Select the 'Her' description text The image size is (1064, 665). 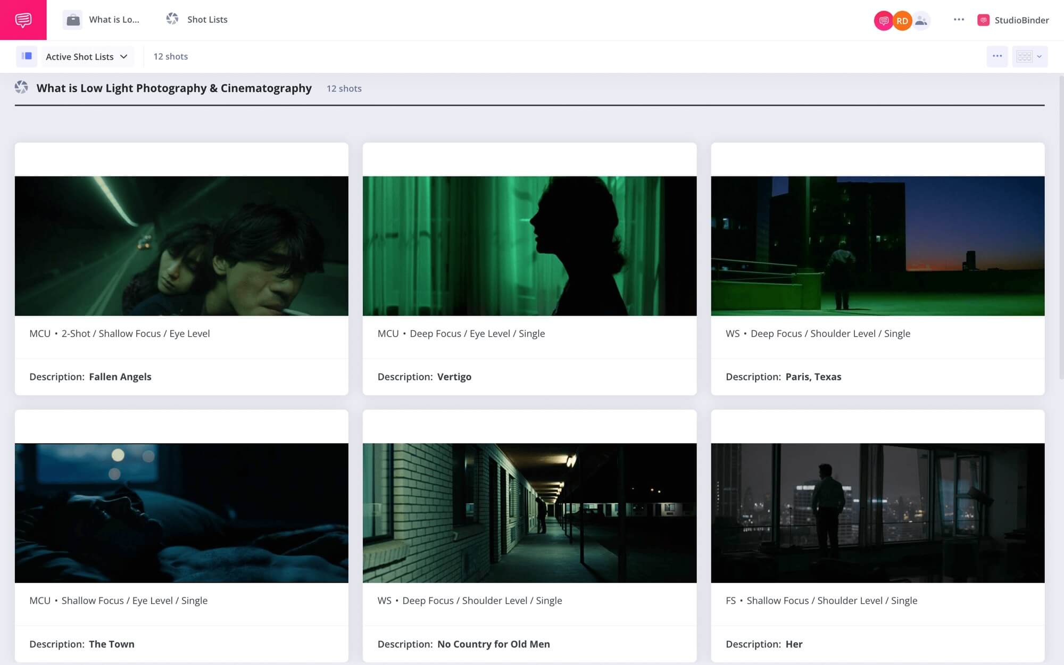click(794, 644)
